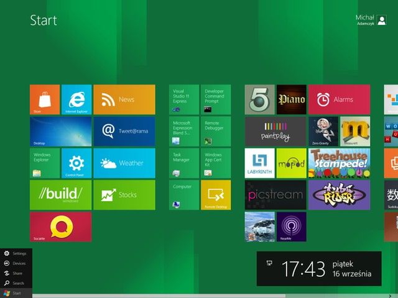
Task: Open the paintplay tile
Action: point(275,131)
